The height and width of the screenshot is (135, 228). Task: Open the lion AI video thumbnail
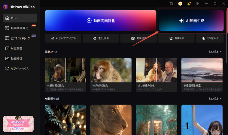(x=111, y=120)
